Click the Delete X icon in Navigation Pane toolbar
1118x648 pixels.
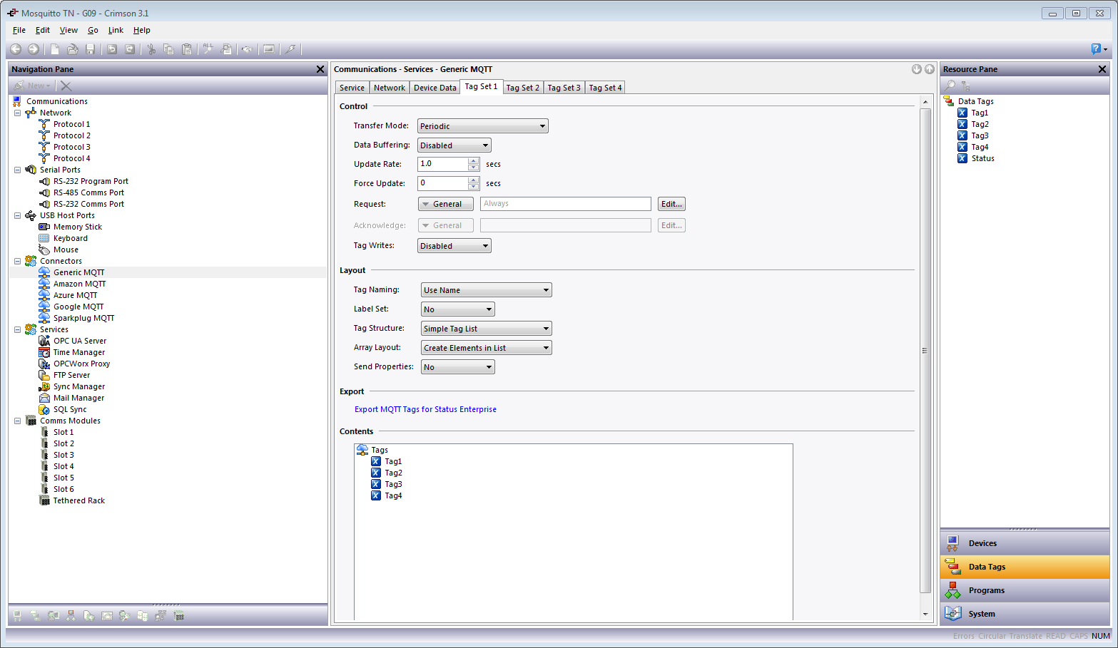66,86
